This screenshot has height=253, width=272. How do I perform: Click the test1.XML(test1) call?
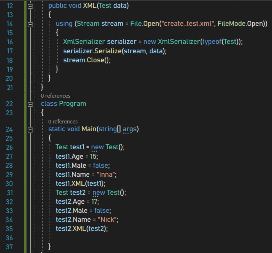click(x=80, y=183)
